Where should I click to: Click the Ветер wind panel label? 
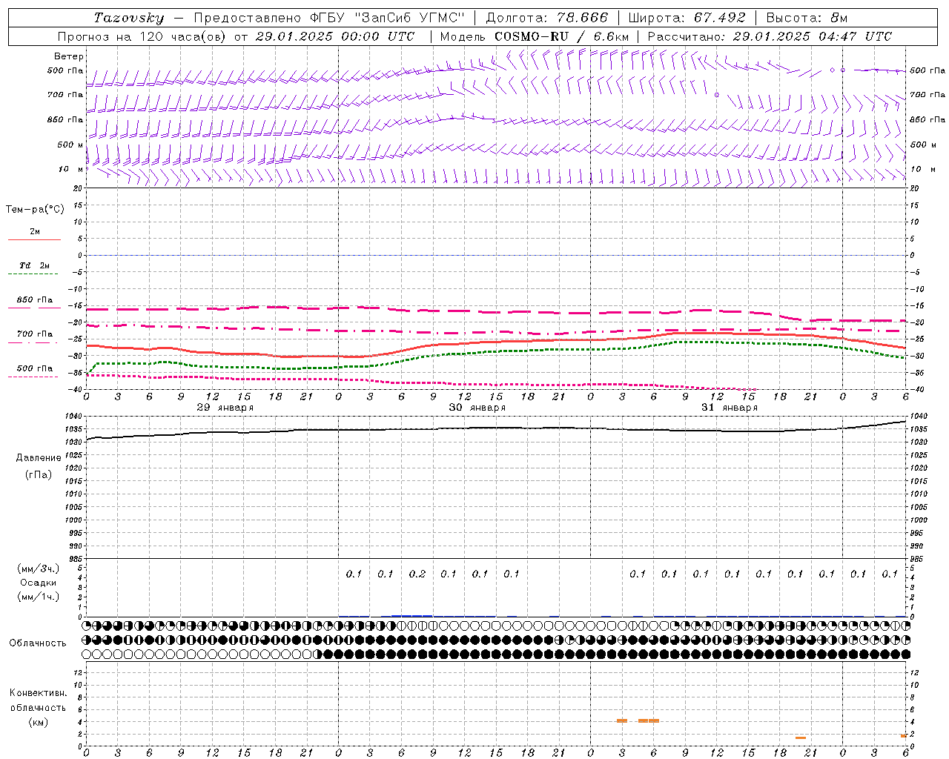click(x=69, y=56)
